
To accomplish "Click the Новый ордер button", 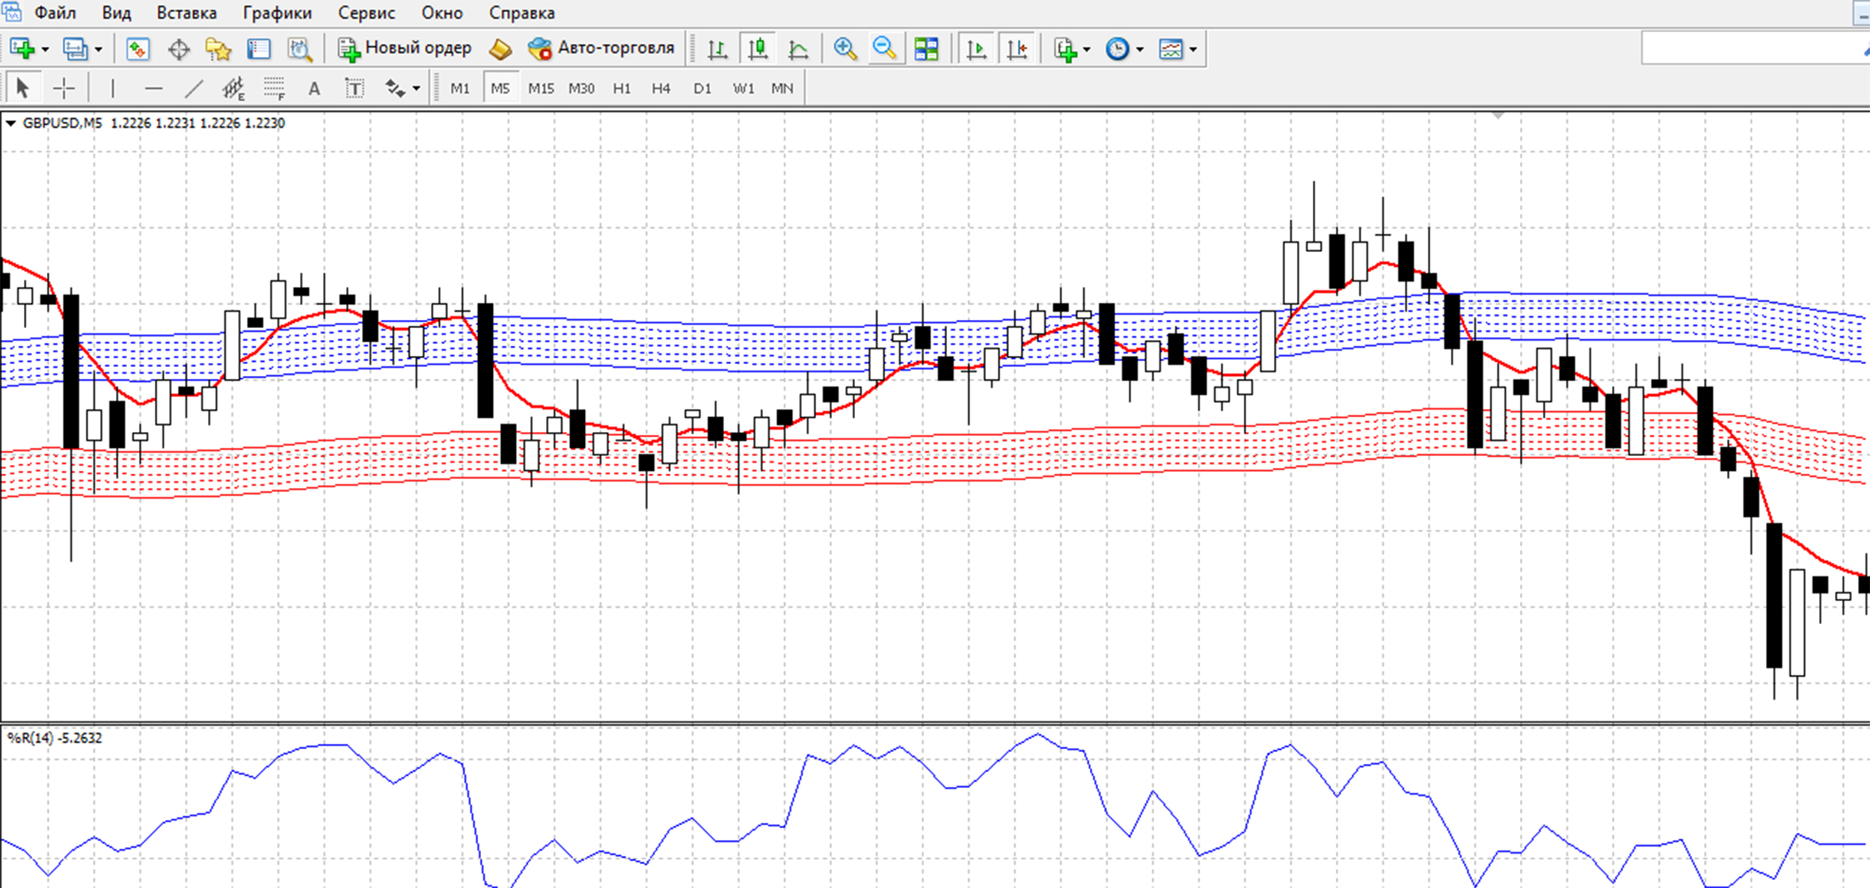I will [x=405, y=49].
